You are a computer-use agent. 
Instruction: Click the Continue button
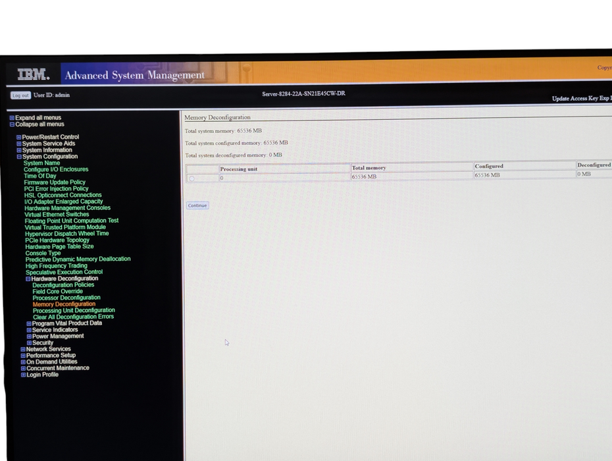point(197,205)
